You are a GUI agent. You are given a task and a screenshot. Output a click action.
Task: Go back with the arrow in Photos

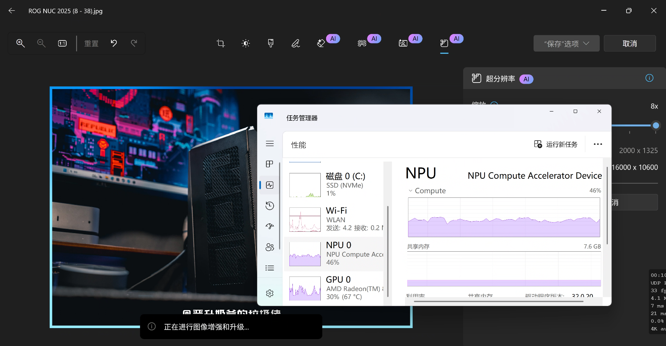tap(12, 11)
